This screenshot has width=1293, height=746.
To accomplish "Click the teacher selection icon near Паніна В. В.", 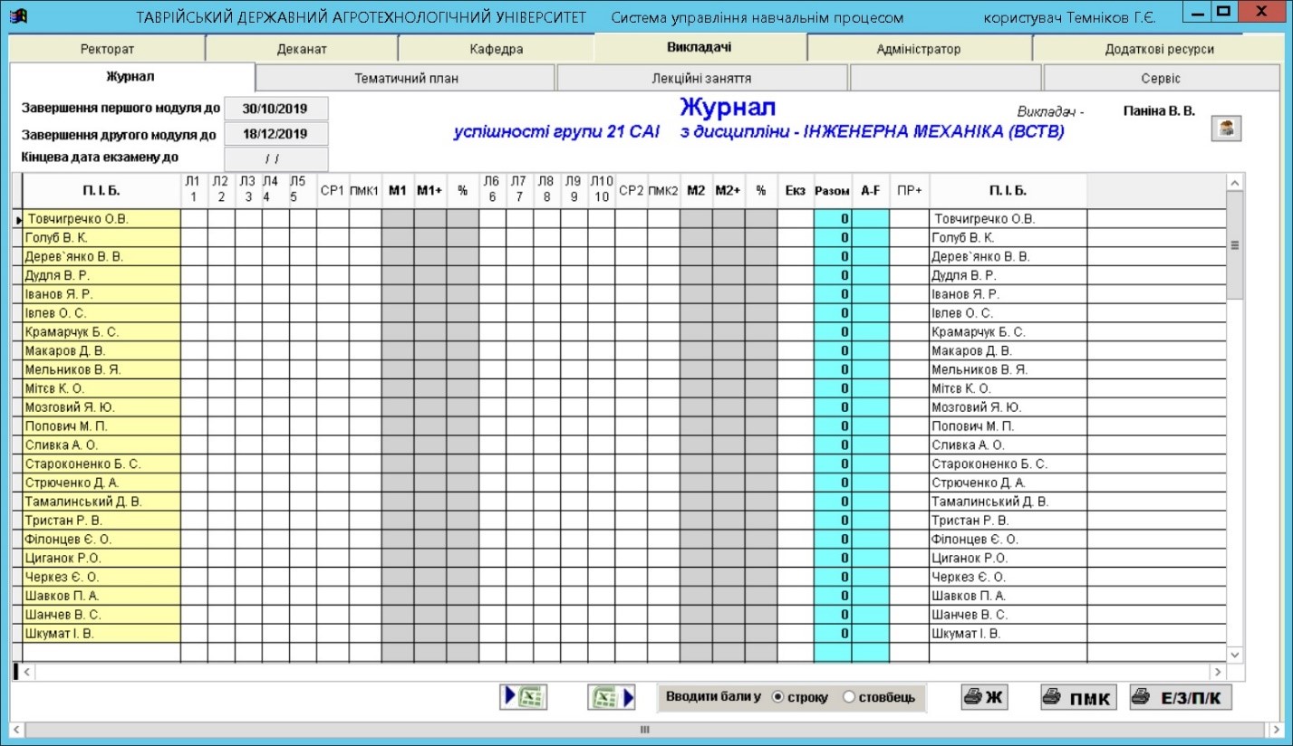I will [x=1226, y=129].
